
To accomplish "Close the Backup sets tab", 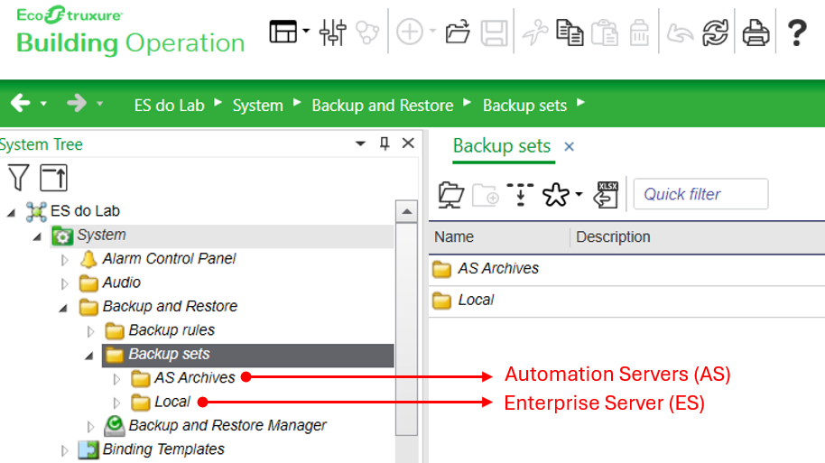I will pyautogui.click(x=569, y=147).
